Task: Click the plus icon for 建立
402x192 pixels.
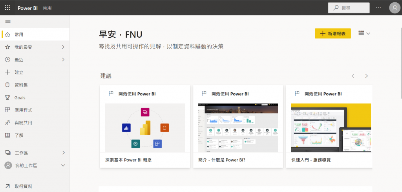Action: [x=8, y=72]
